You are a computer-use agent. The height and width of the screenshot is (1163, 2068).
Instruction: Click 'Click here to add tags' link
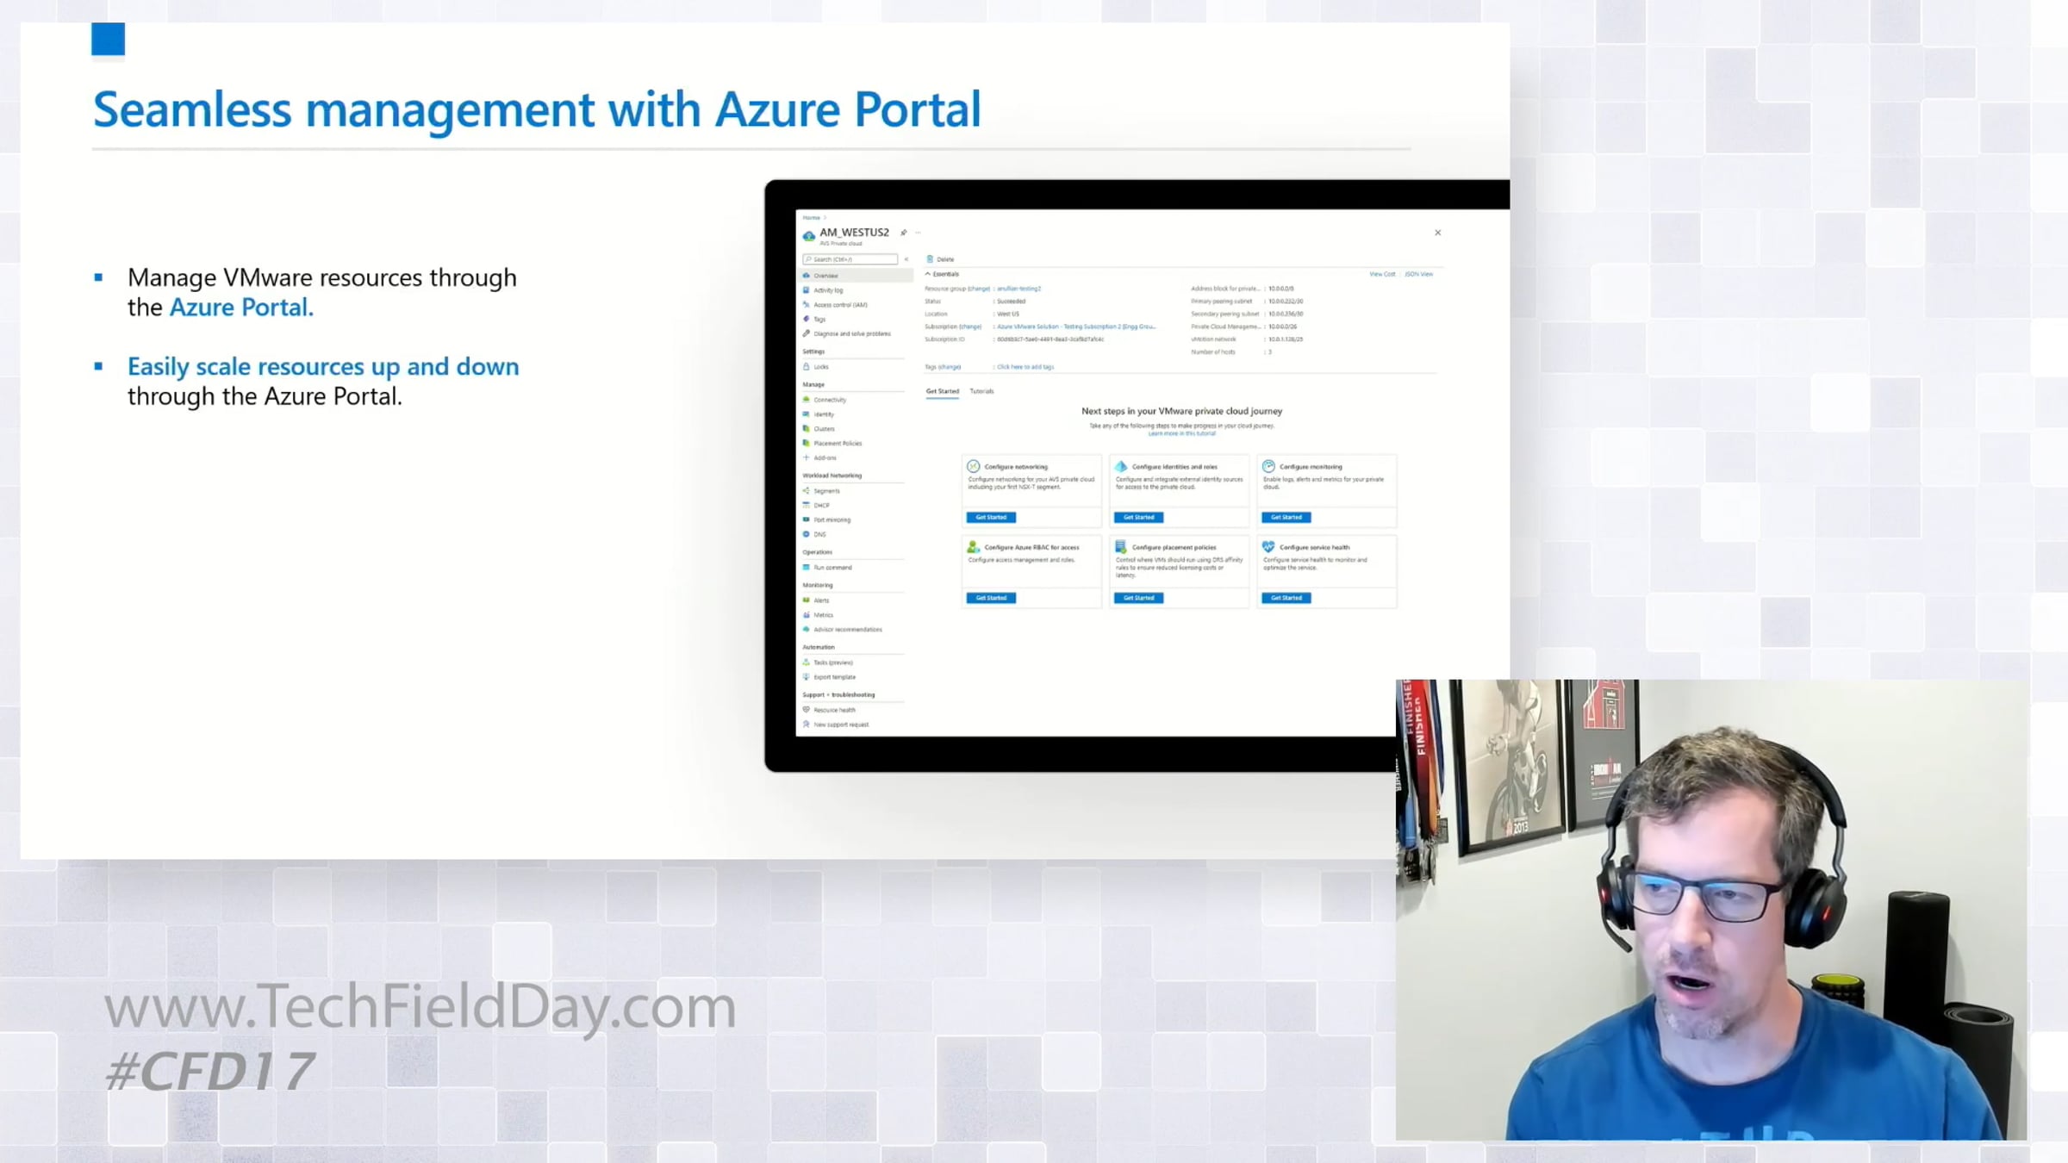[1025, 367]
